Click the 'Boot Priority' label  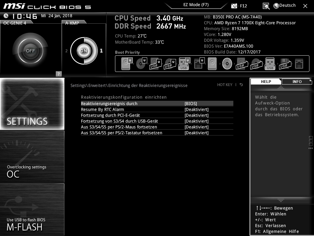point(127,52)
